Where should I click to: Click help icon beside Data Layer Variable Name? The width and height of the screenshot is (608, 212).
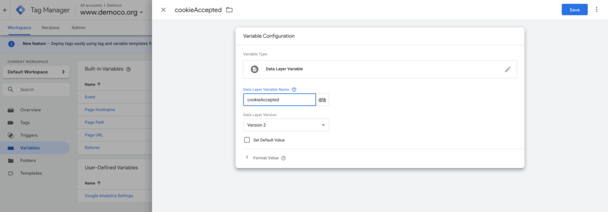point(294,89)
